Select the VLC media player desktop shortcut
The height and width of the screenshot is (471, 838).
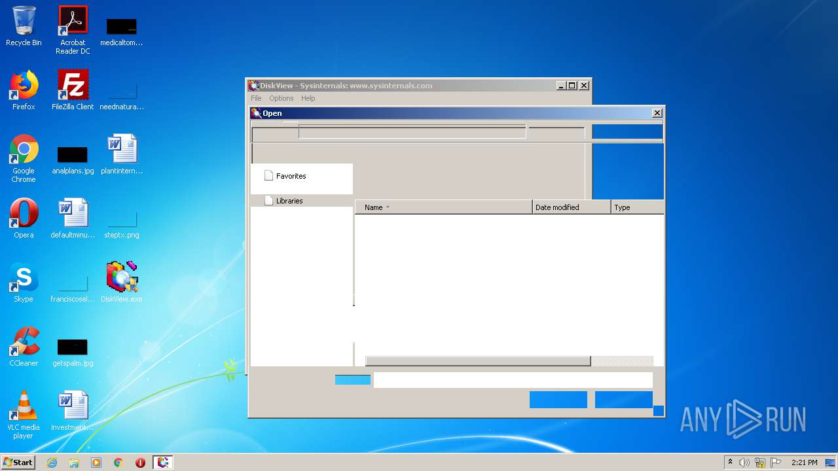point(24,415)
